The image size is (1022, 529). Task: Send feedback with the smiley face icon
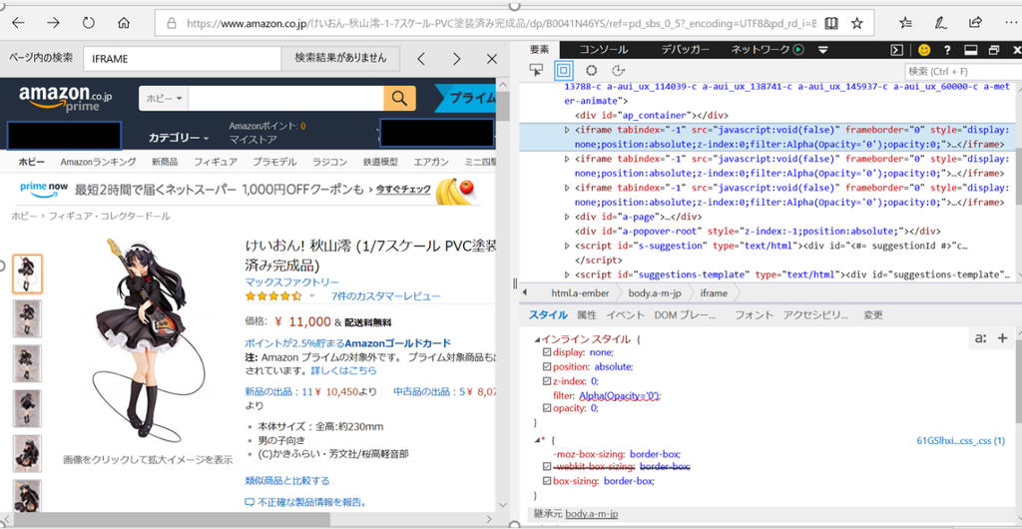tap(924, 50)
